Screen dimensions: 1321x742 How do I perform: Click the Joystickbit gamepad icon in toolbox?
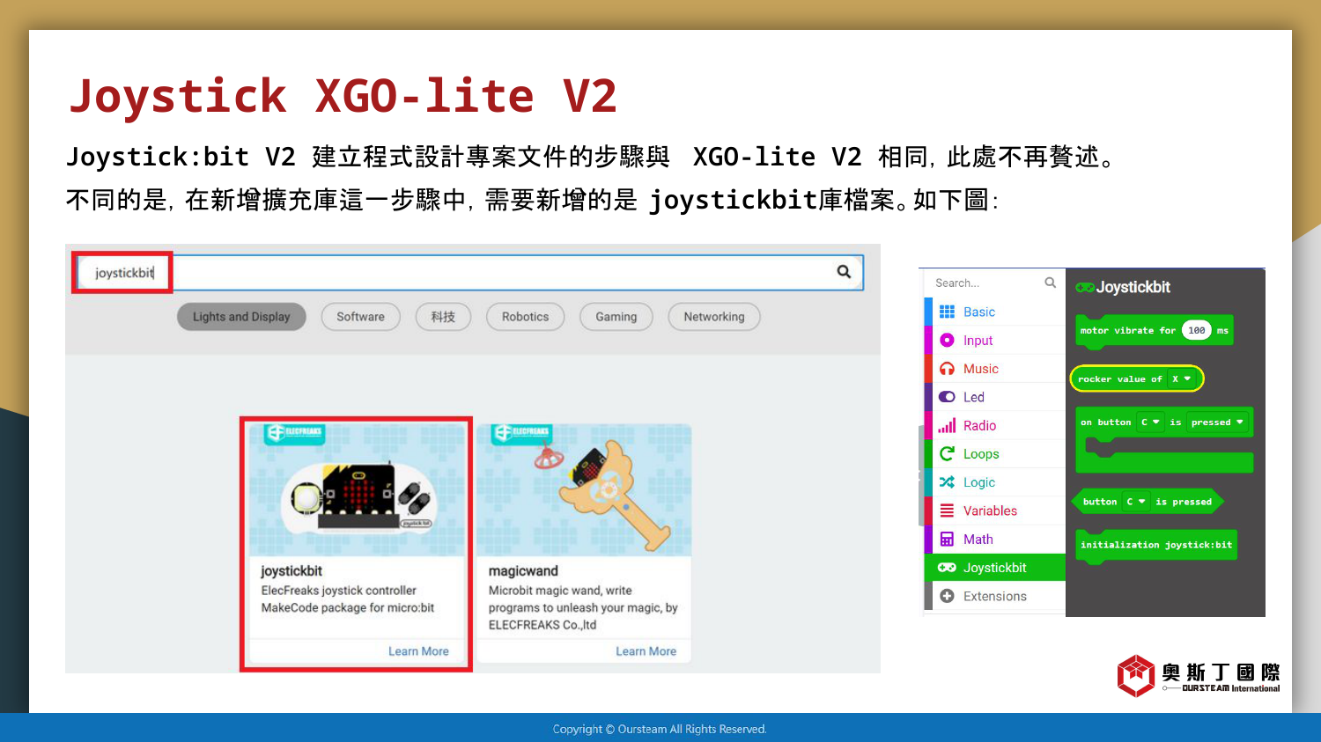(x=947, y=568)
